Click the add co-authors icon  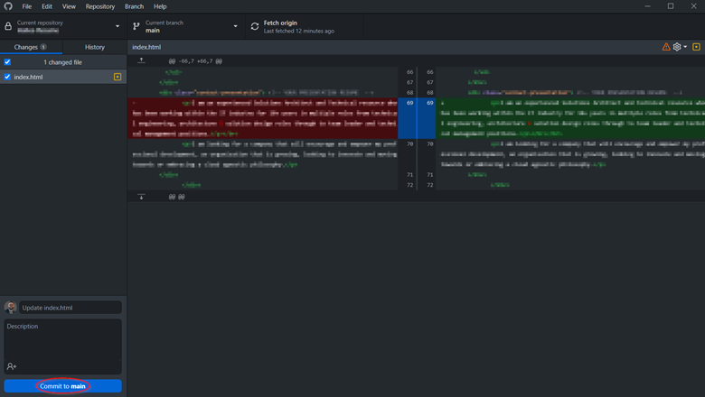[x=12, y=366]
